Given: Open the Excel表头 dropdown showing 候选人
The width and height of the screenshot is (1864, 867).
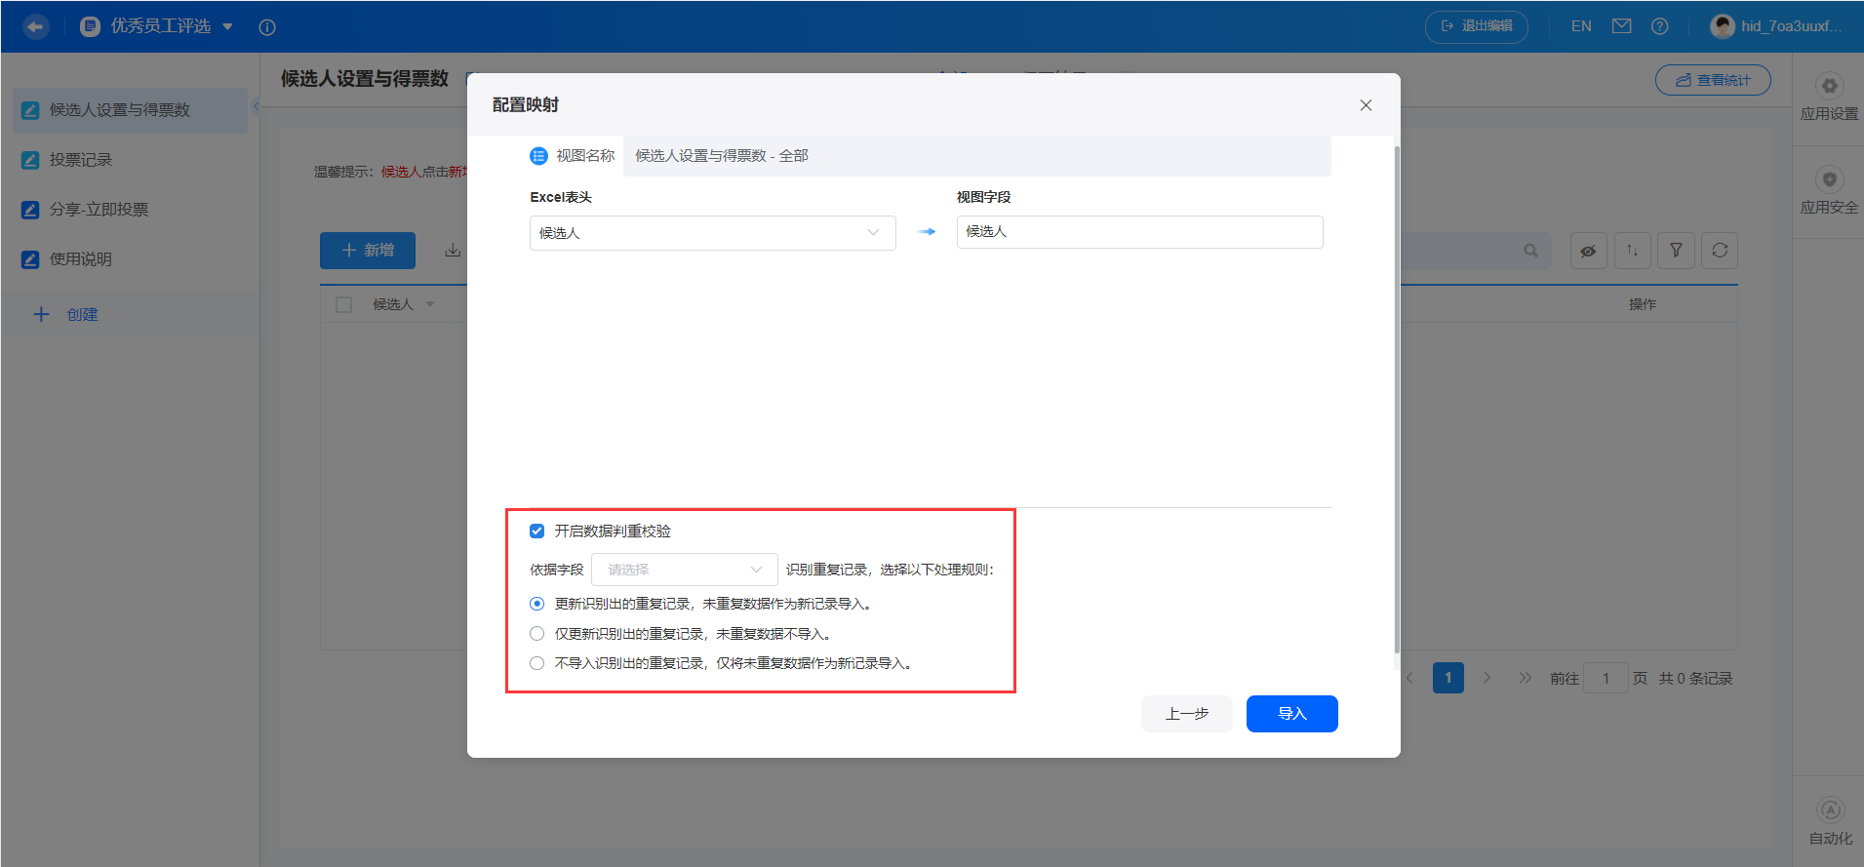Looking at the screenshot, I should click(x=713, y=233).
